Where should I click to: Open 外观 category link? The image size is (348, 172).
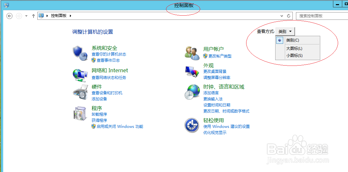click(208, 65)
